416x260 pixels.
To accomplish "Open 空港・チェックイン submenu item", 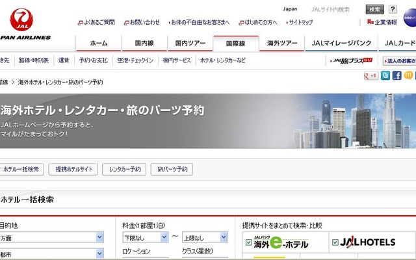I will pyautogui.click(x=135, y=60).
